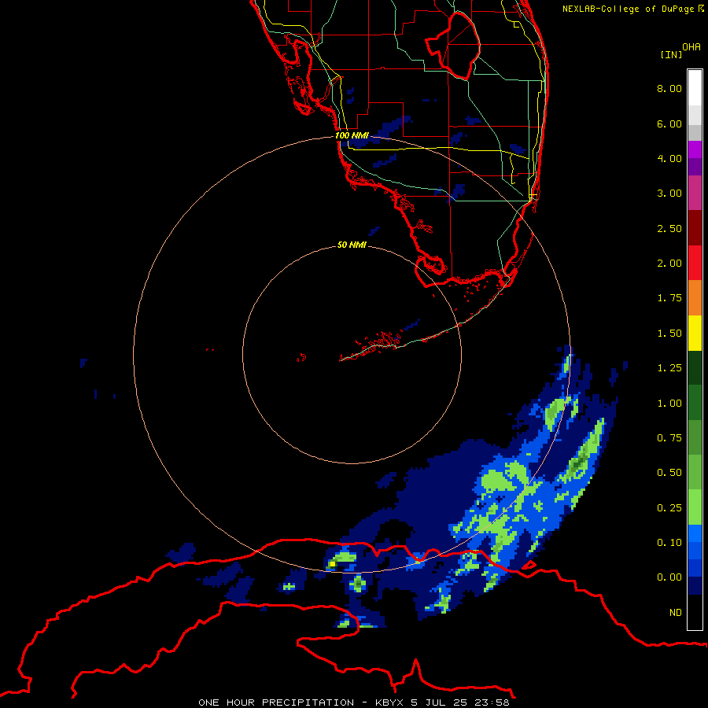
Task: Click the KBYX station ID in the caption
Action: click(389, 702)
